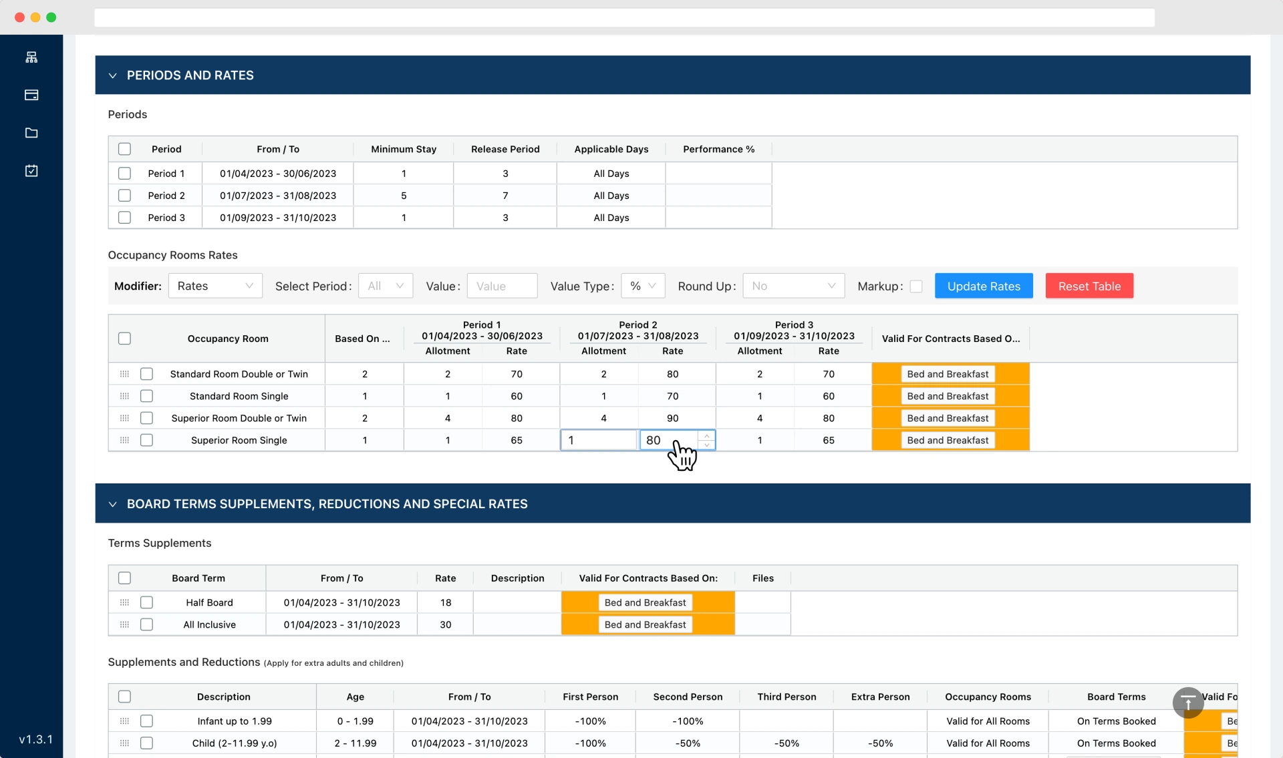Grab drag handle of Superior Room Single row
The image size is (1283, 758).
124,440
